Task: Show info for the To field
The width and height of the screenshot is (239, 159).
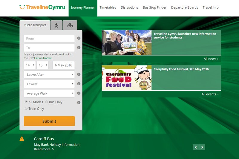Action: click(79, 48)
